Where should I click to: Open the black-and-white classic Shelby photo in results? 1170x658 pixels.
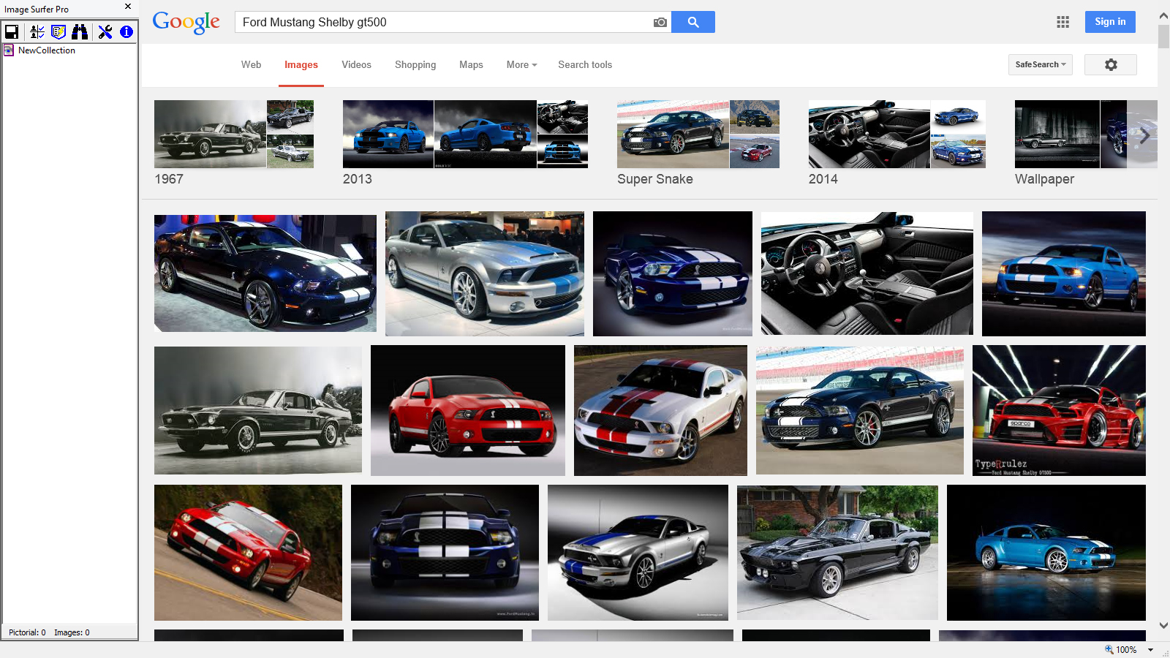(x=258, y=410)
